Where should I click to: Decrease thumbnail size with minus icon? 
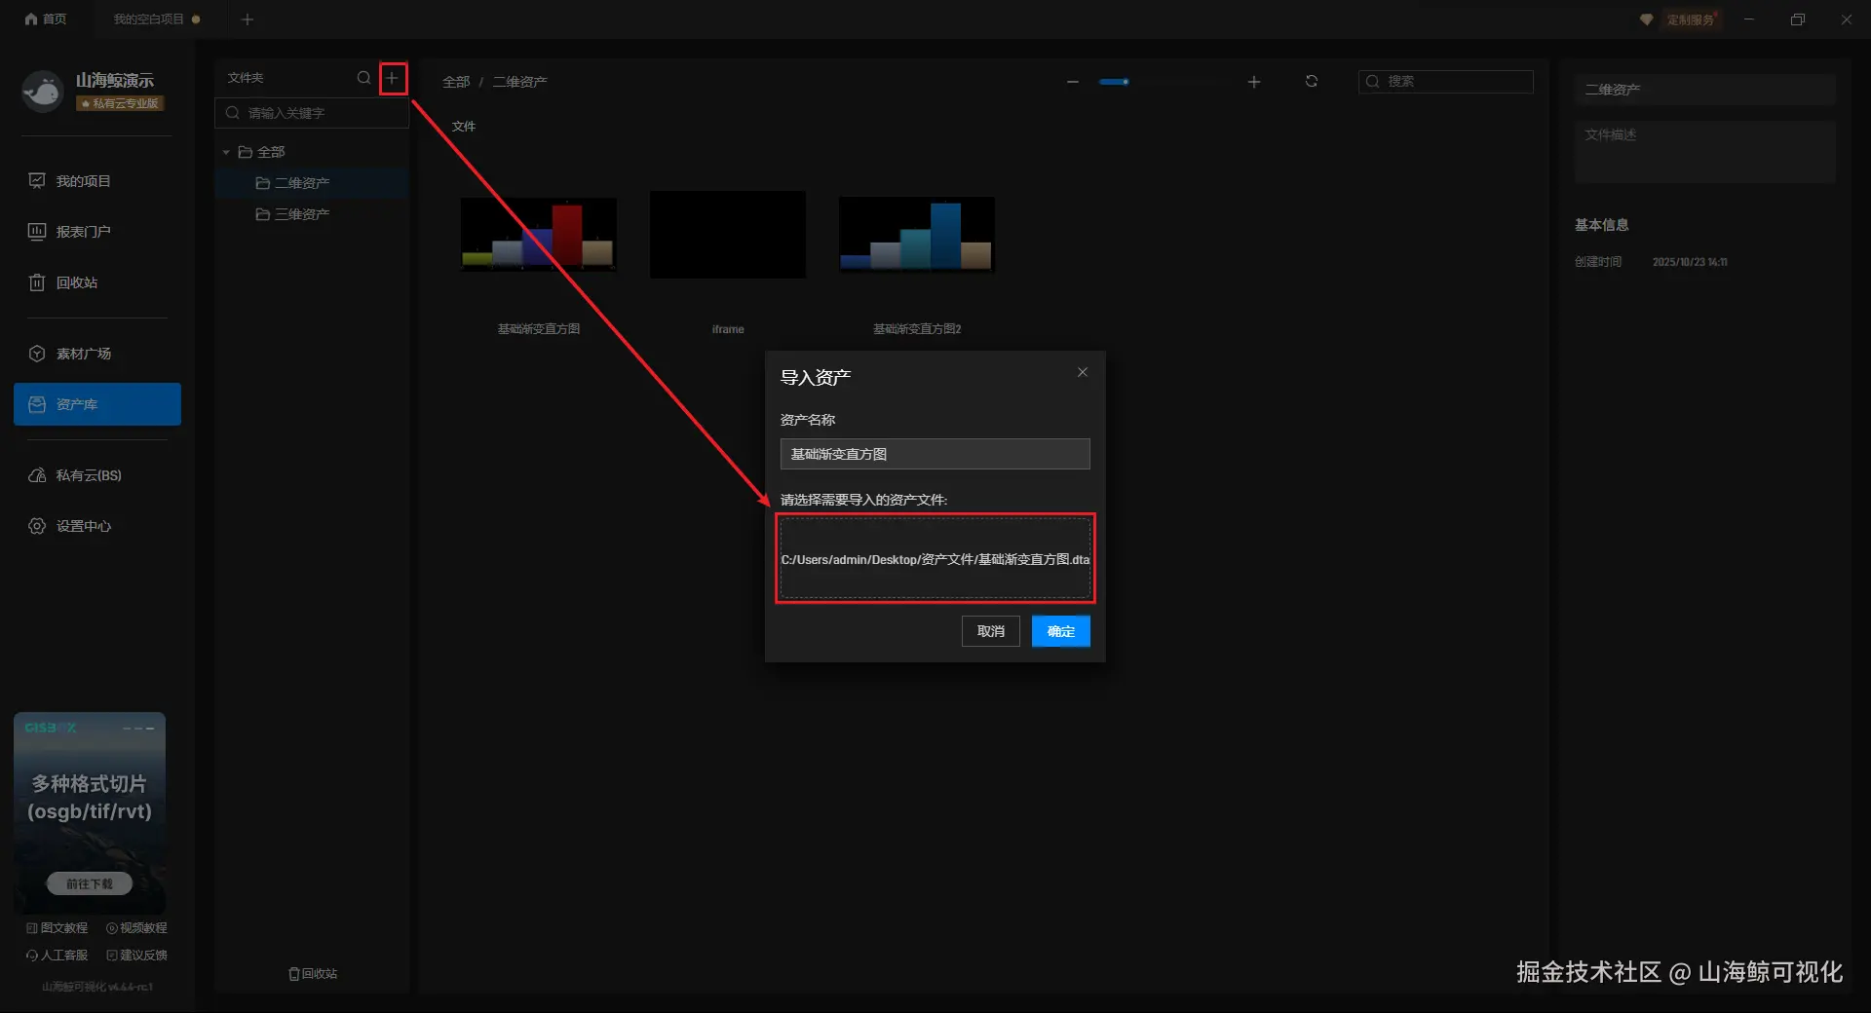(1073, 82)
